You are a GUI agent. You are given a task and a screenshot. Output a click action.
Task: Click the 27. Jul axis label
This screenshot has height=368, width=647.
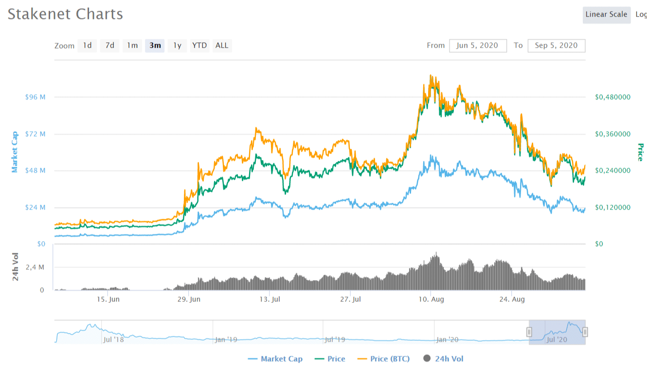350,299
